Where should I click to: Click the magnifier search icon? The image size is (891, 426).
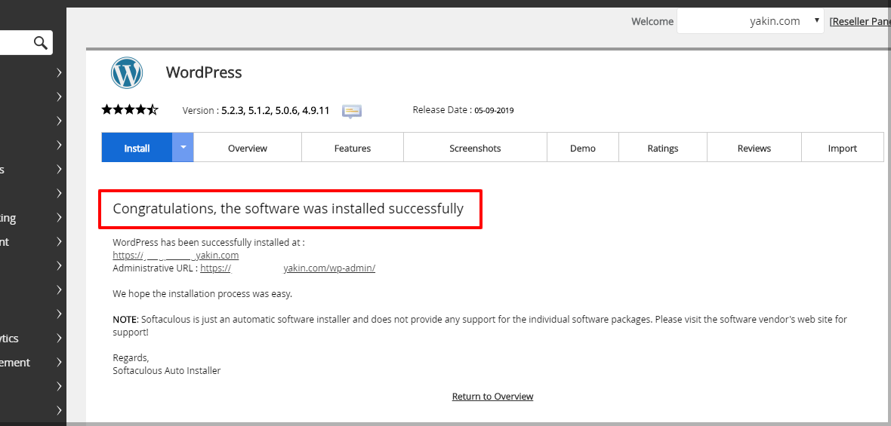[40, 42]
